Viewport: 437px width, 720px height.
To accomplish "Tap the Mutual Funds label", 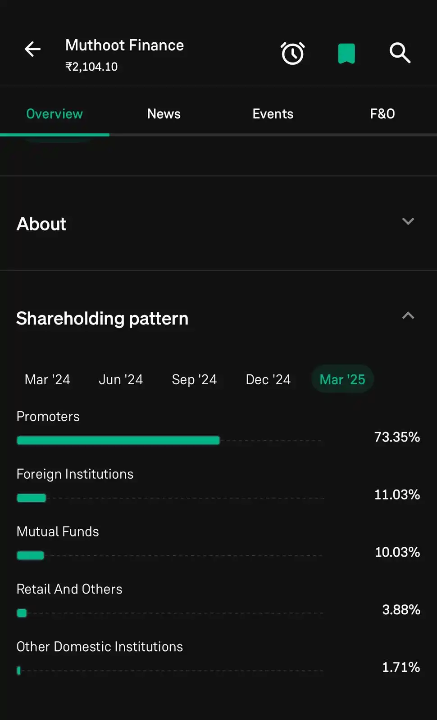I will tap(58, 531).
